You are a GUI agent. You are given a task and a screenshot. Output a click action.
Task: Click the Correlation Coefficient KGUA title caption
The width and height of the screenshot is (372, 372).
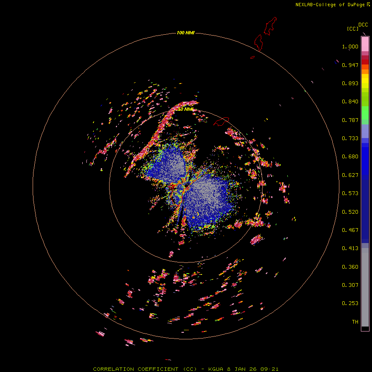[186, 369]
